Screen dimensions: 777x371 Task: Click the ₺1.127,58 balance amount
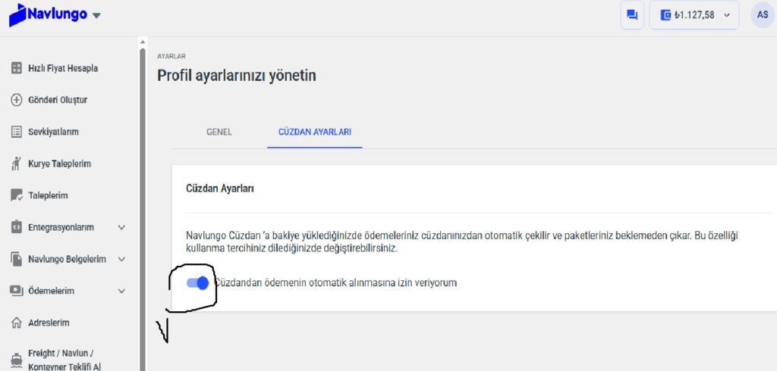point(694,15)
